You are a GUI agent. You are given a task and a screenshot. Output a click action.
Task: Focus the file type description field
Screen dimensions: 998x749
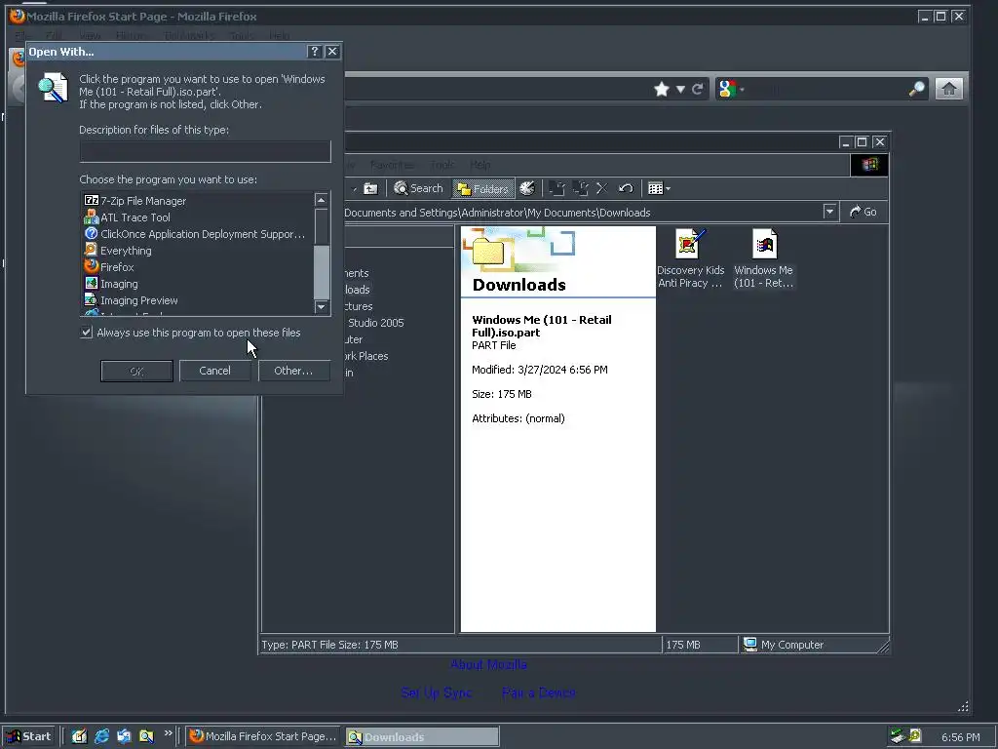[x=205, y=151]
